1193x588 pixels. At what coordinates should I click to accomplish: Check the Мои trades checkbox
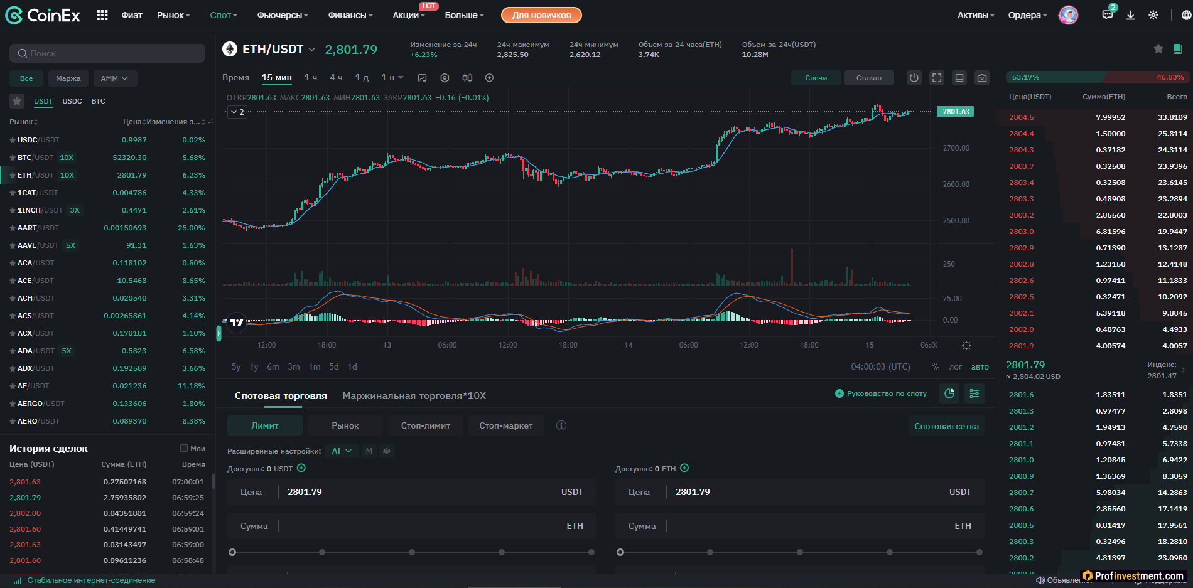[184, 448]
